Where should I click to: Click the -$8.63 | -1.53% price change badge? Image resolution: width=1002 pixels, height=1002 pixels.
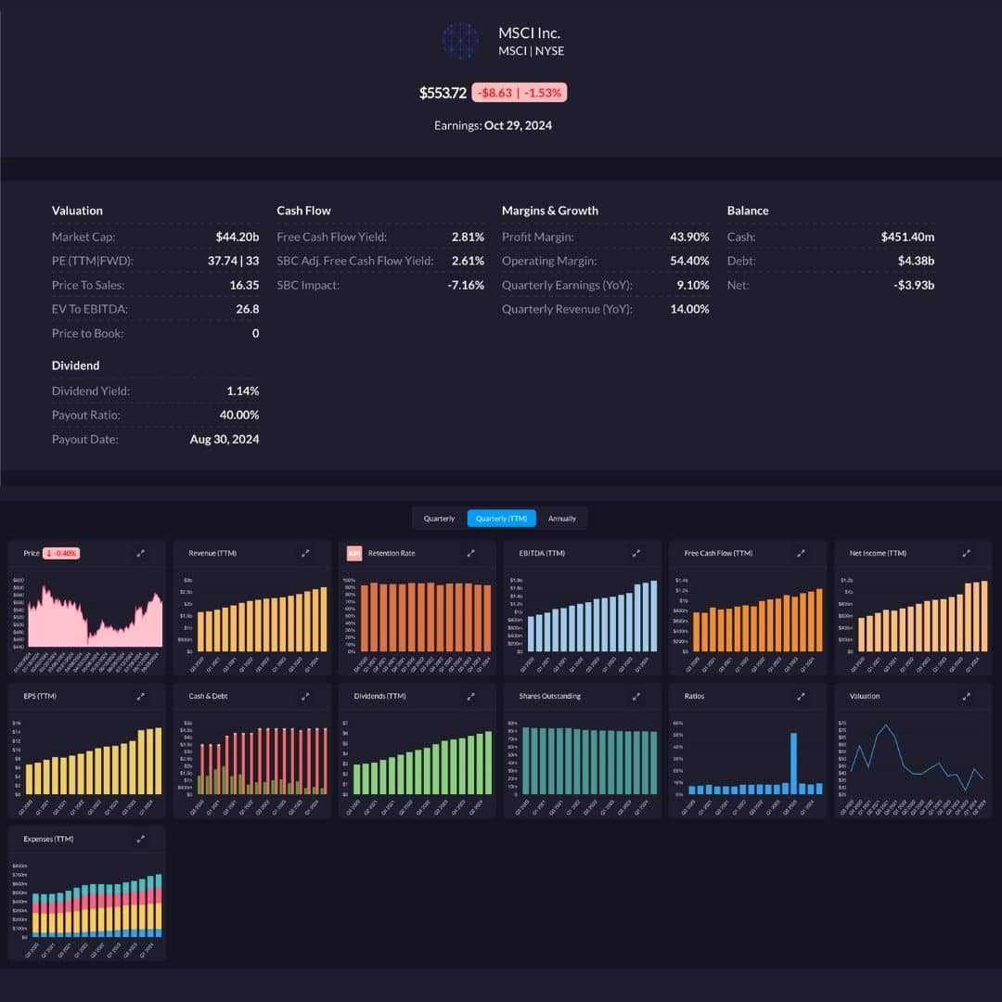(x=519, y=93)
